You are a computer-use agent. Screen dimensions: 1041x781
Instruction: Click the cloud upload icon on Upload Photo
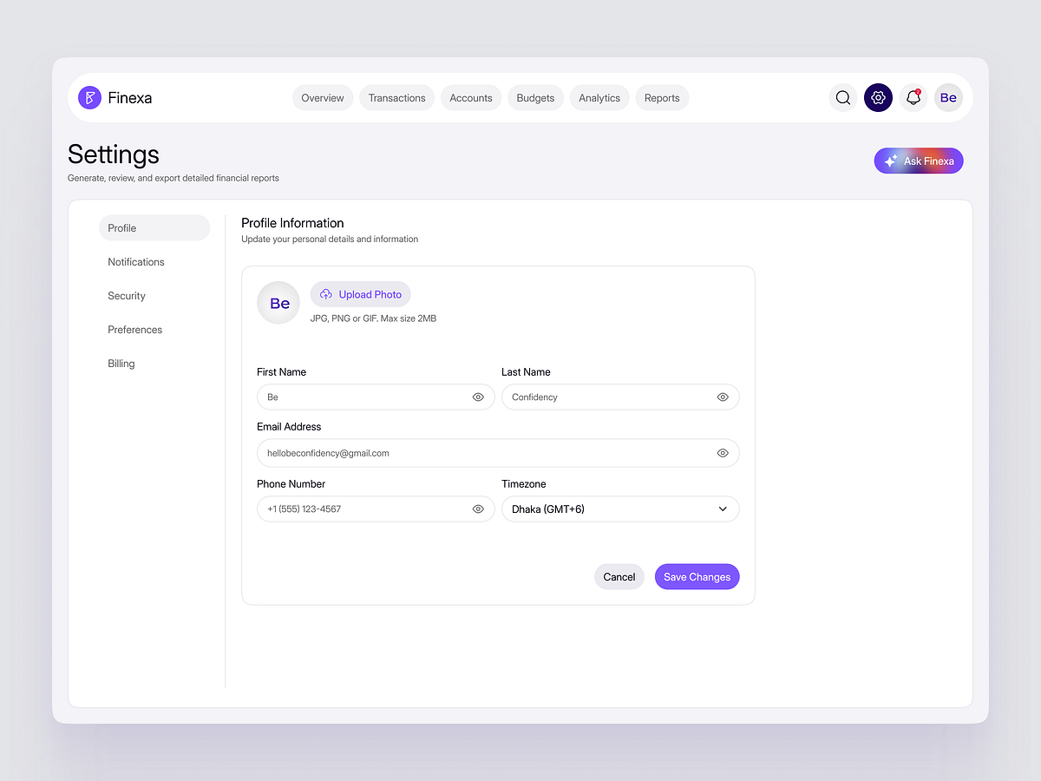point(326,294)
